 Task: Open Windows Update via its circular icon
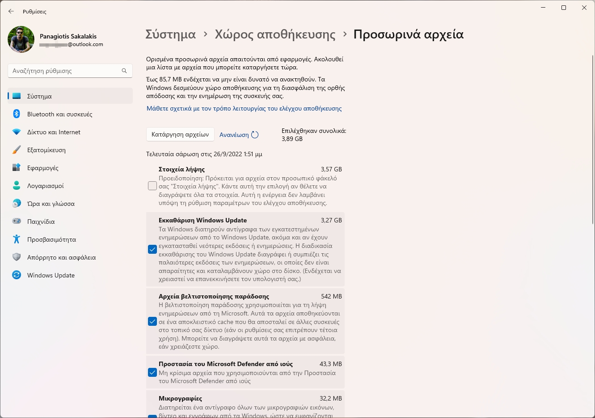click(x=16, y=275)
